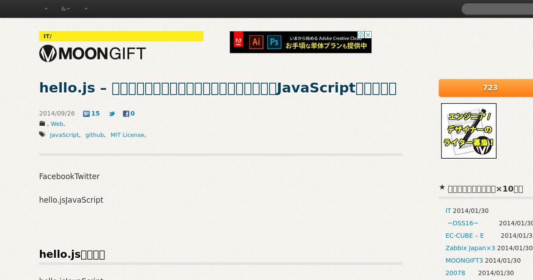
Task: Open the sidebar link "IT"
Action: [448, 211]
